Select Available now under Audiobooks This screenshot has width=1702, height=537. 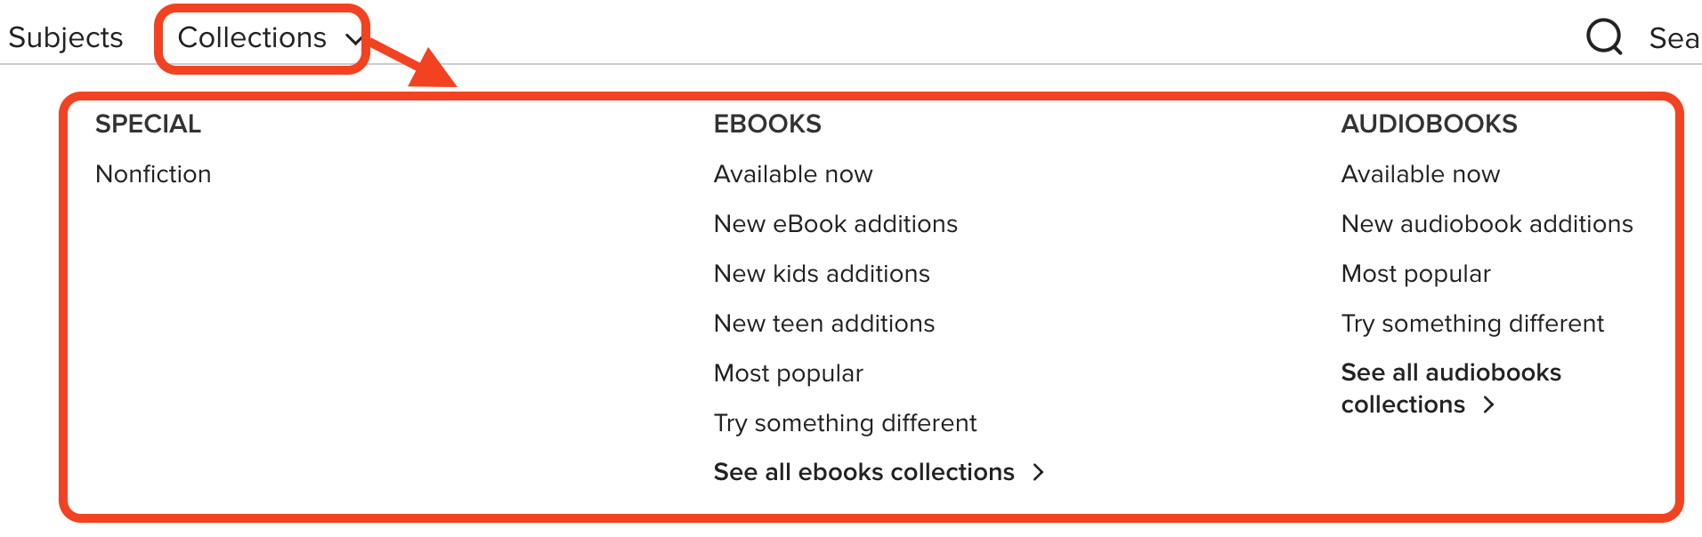pos(1420,174)
